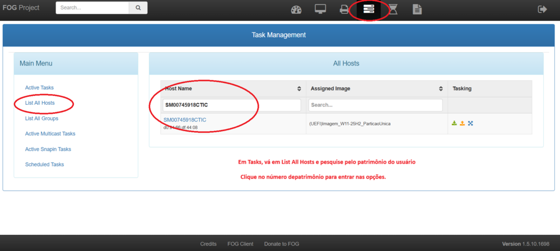
Task: Click the logout icon
Action: [x=542, y=10]
